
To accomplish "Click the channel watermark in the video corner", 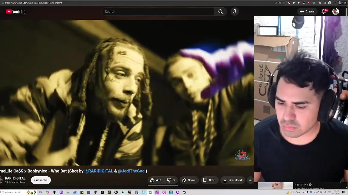I will point(242,155).
